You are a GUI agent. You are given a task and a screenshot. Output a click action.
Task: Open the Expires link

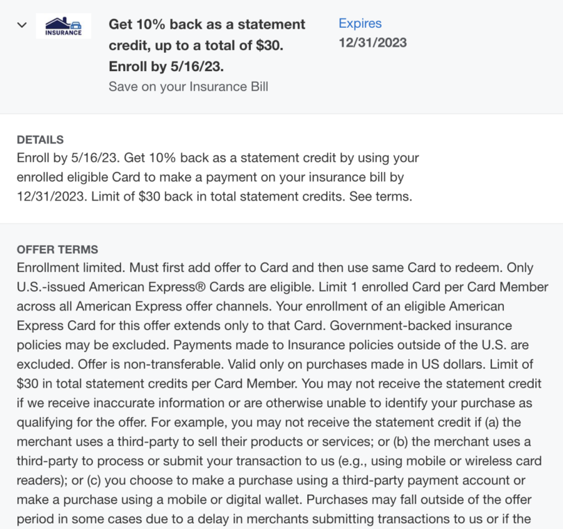click(360, 23)
